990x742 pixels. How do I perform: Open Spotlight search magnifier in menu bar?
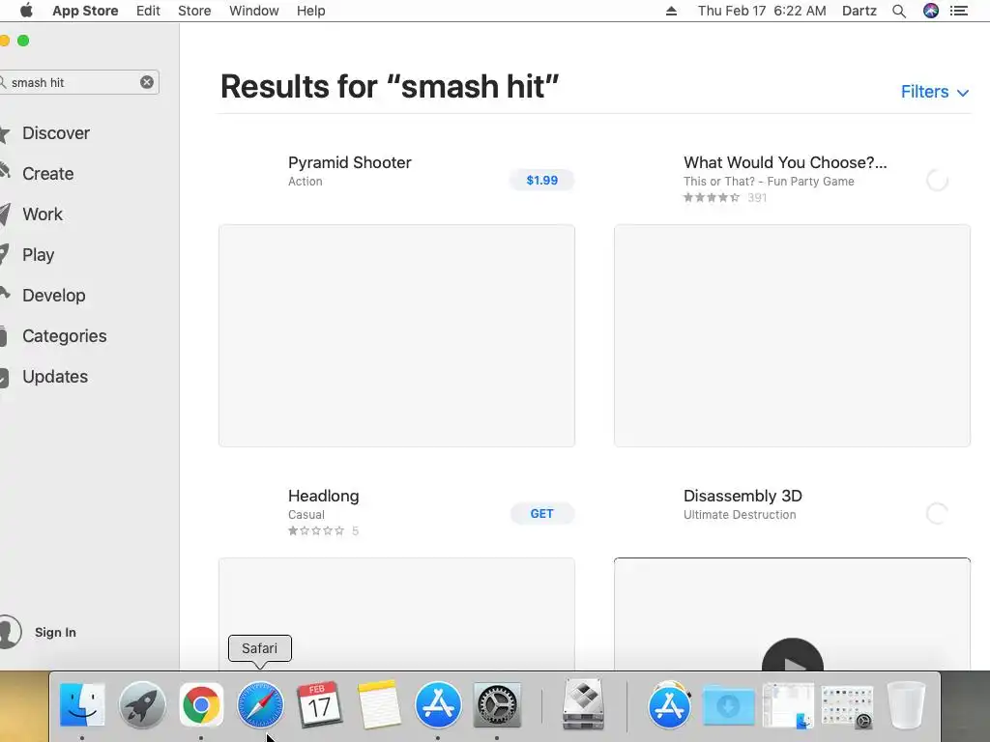(x=899, y=11)
